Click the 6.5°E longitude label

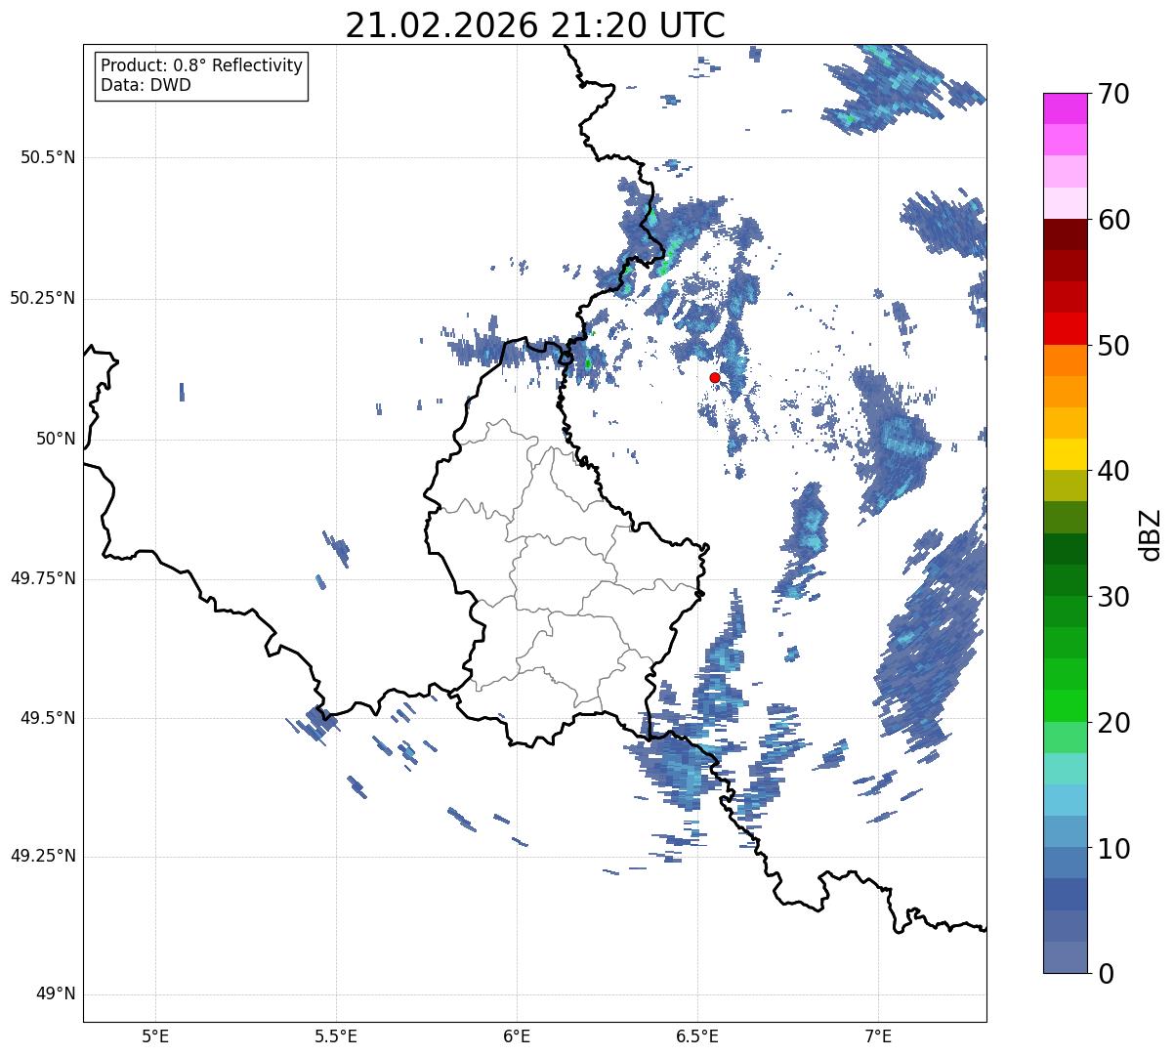pyautogui.click(x=697, y=1035)
